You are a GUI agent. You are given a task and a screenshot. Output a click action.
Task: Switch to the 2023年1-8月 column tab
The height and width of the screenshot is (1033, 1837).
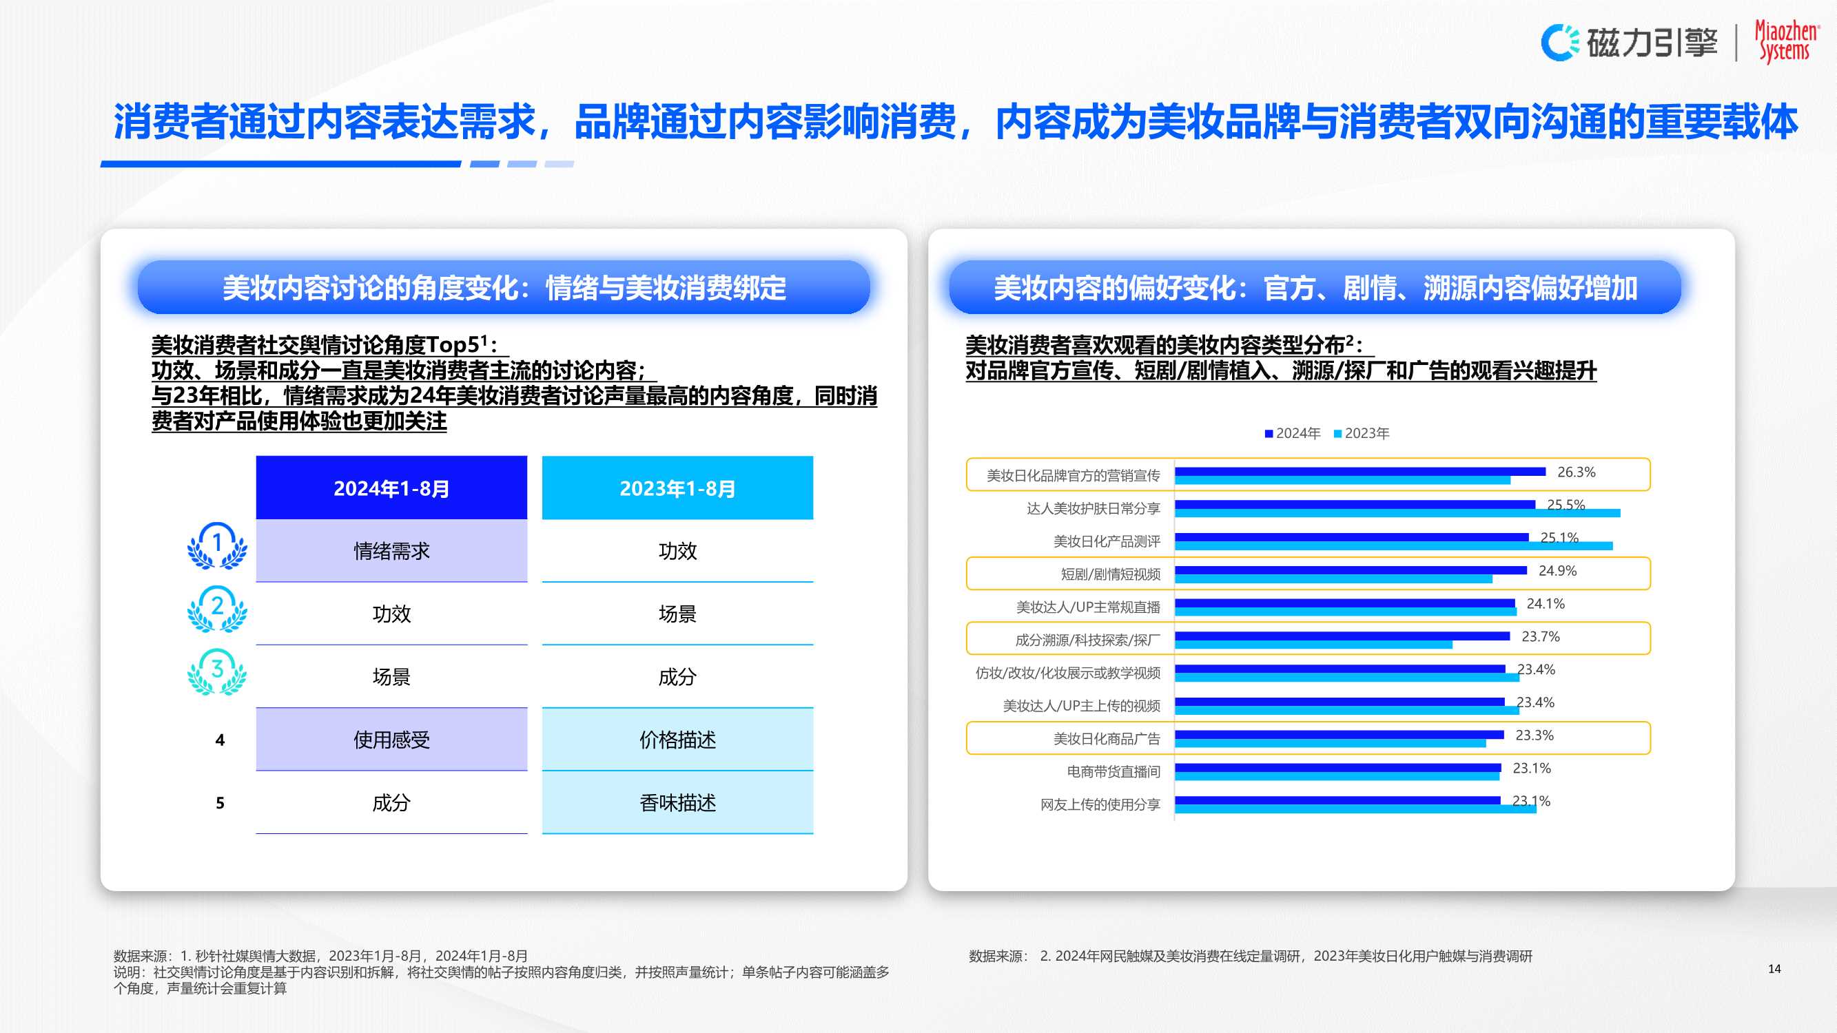pos(677,489)
